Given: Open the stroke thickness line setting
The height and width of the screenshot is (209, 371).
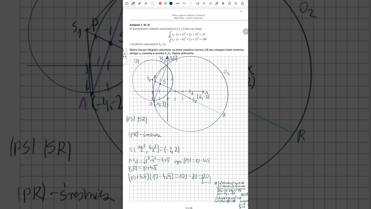Looking at the screenshot, I should (x=177, y=3).
